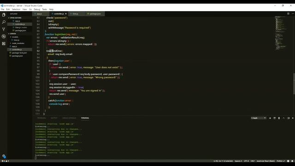
Task: Click line number 92 in the gutter
Action: click(38, 51)
